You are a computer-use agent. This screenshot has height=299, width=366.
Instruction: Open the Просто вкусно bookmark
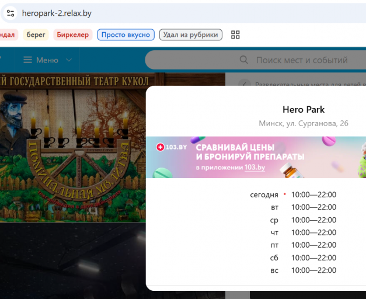coord(126,35)
